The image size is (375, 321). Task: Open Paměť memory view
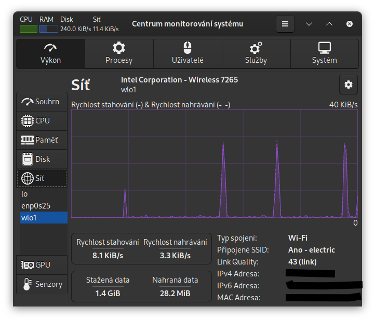42,140
